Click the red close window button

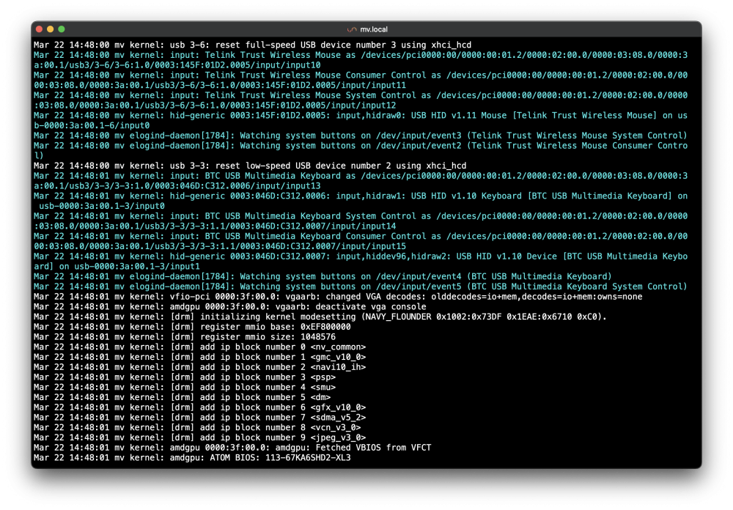click(40, 29)
